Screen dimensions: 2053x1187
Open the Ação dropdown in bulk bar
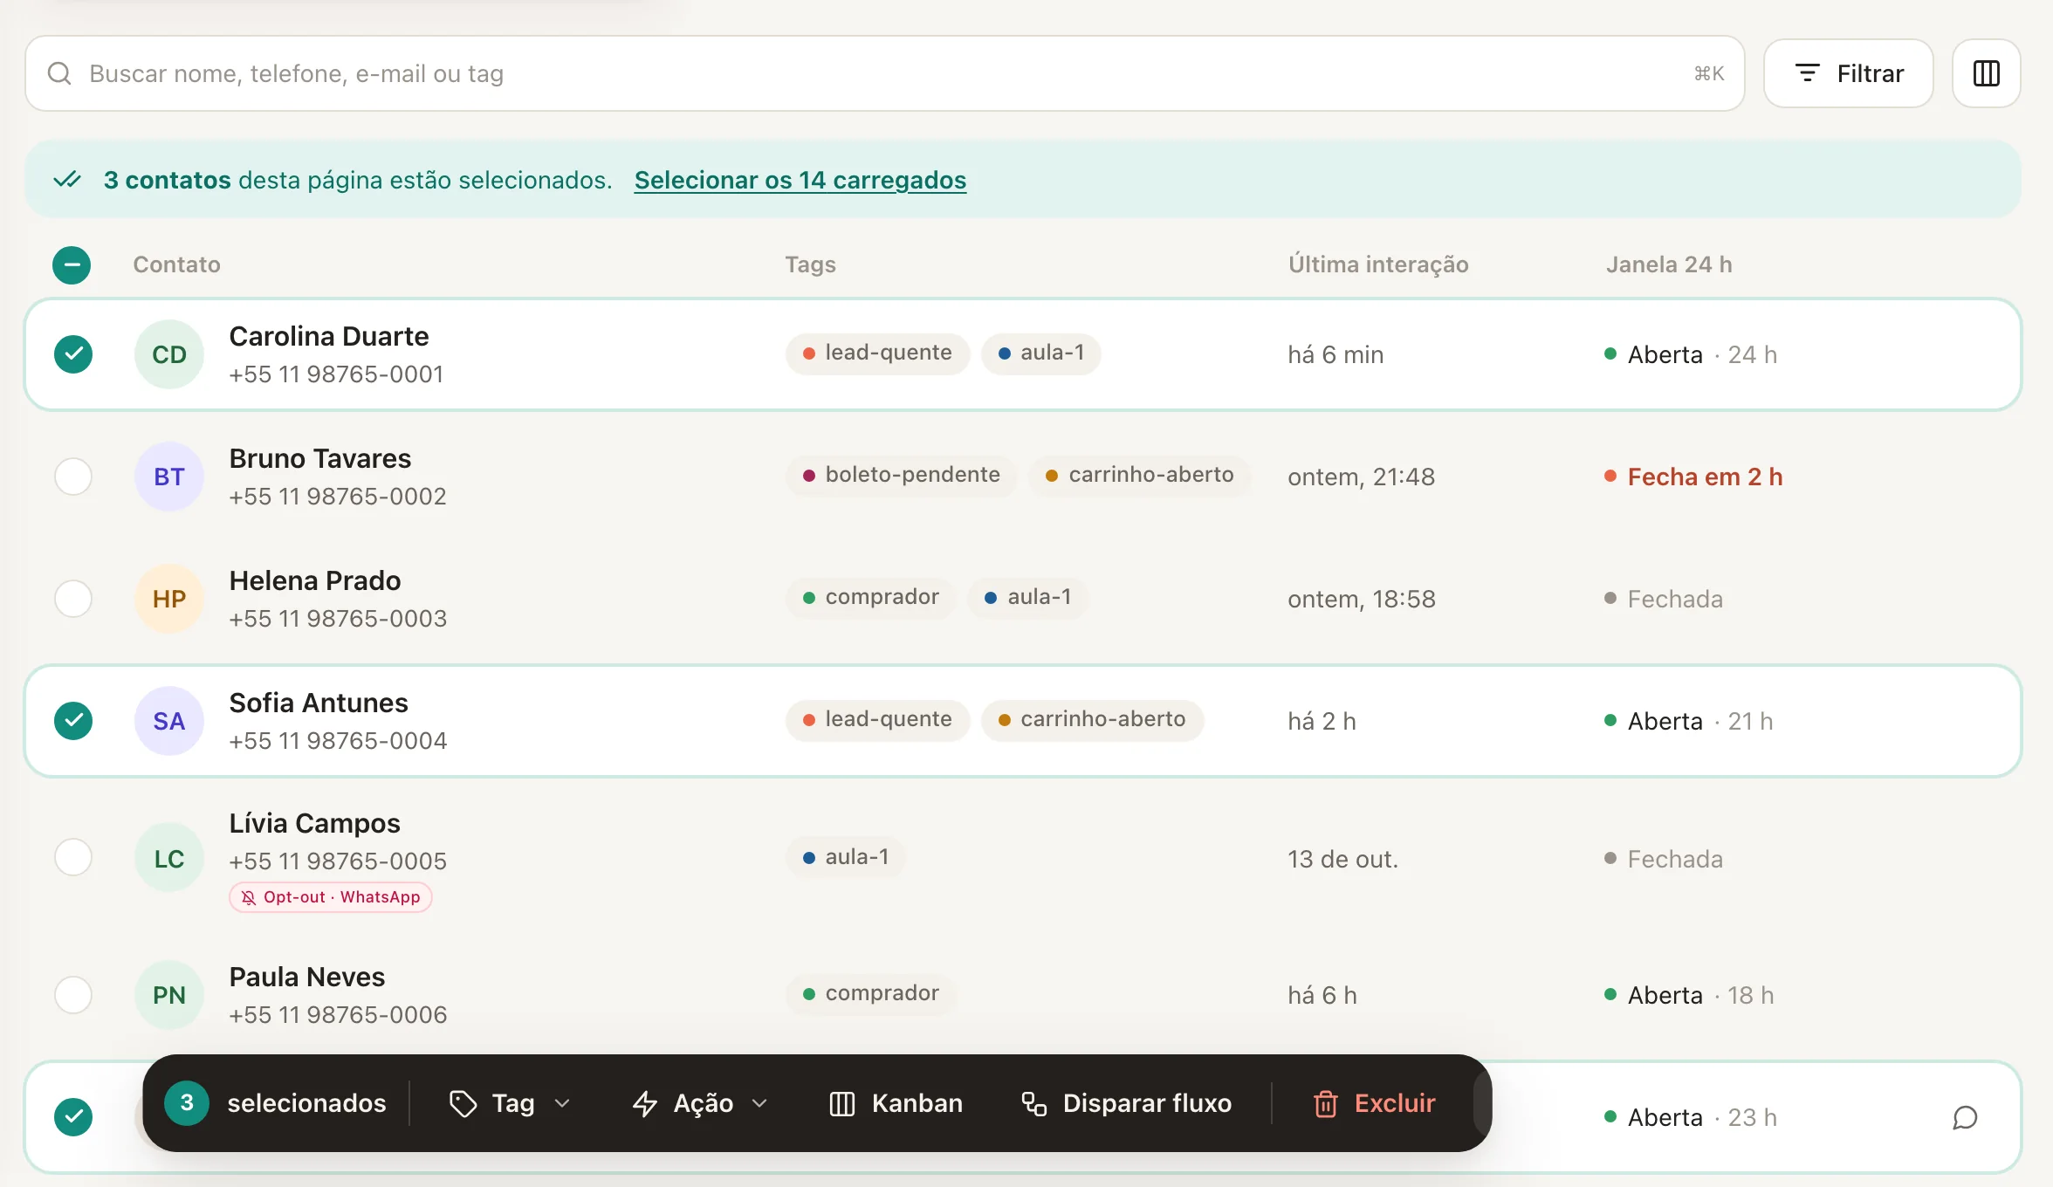coord(700,1103)
